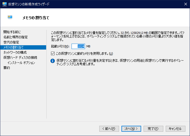190x136 pixels.
Task: Click the wizard icon in the title bar
Action: click(5, 4)
